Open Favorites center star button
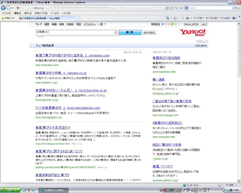This screenshot has width=241, height=193. tap(8, 18)
